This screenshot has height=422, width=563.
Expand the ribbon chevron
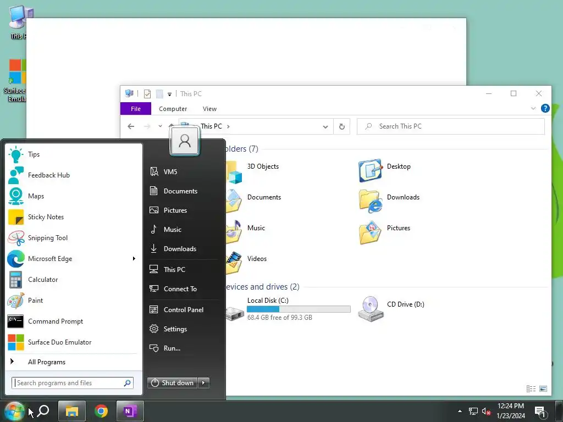click(533, 108)
